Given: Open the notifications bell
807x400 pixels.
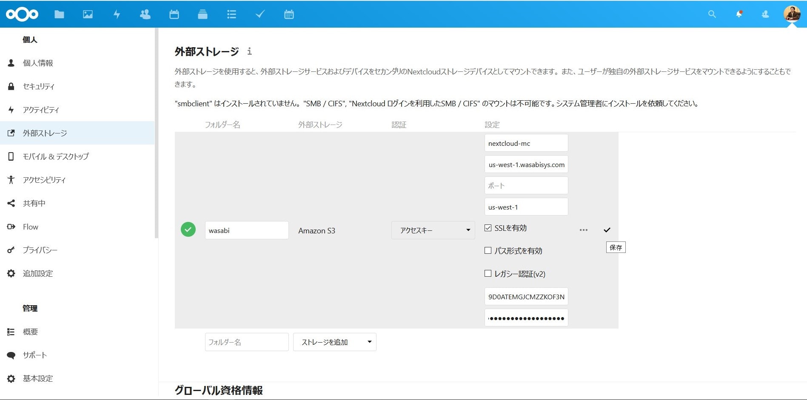Looking at the screenshot, I should [739, 14].
